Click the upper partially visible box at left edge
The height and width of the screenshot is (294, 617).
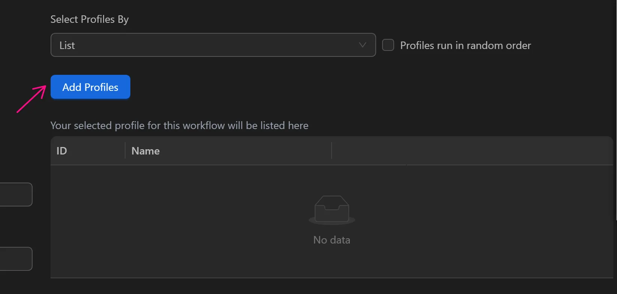[x=16, y=195]
